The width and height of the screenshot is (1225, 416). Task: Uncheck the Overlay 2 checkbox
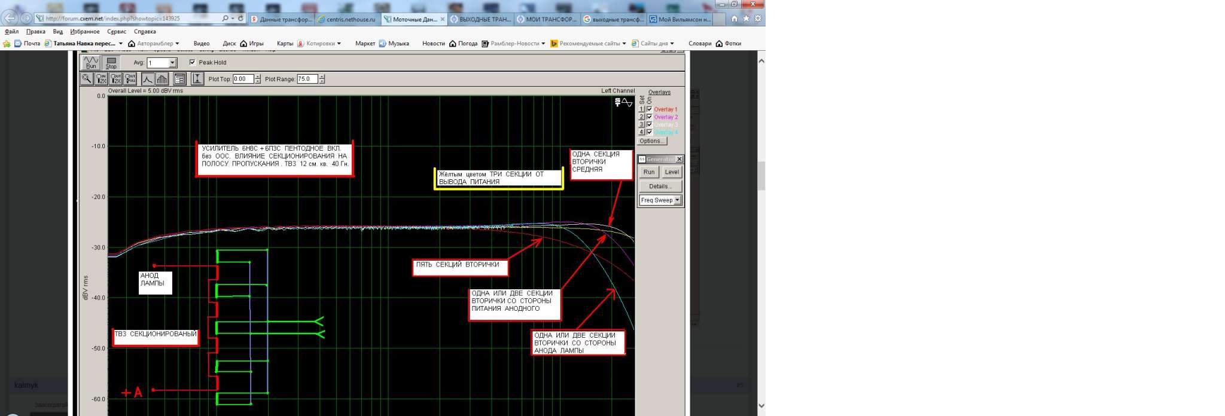(x=650, y=117)
